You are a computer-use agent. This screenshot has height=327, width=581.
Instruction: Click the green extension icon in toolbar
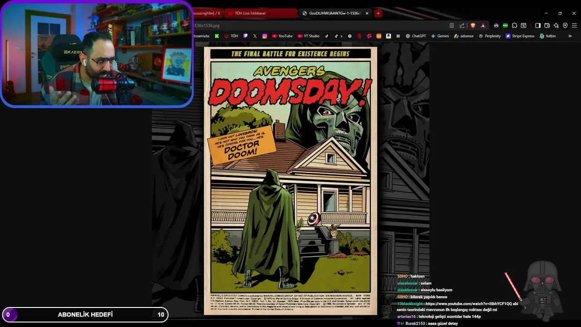505,25
